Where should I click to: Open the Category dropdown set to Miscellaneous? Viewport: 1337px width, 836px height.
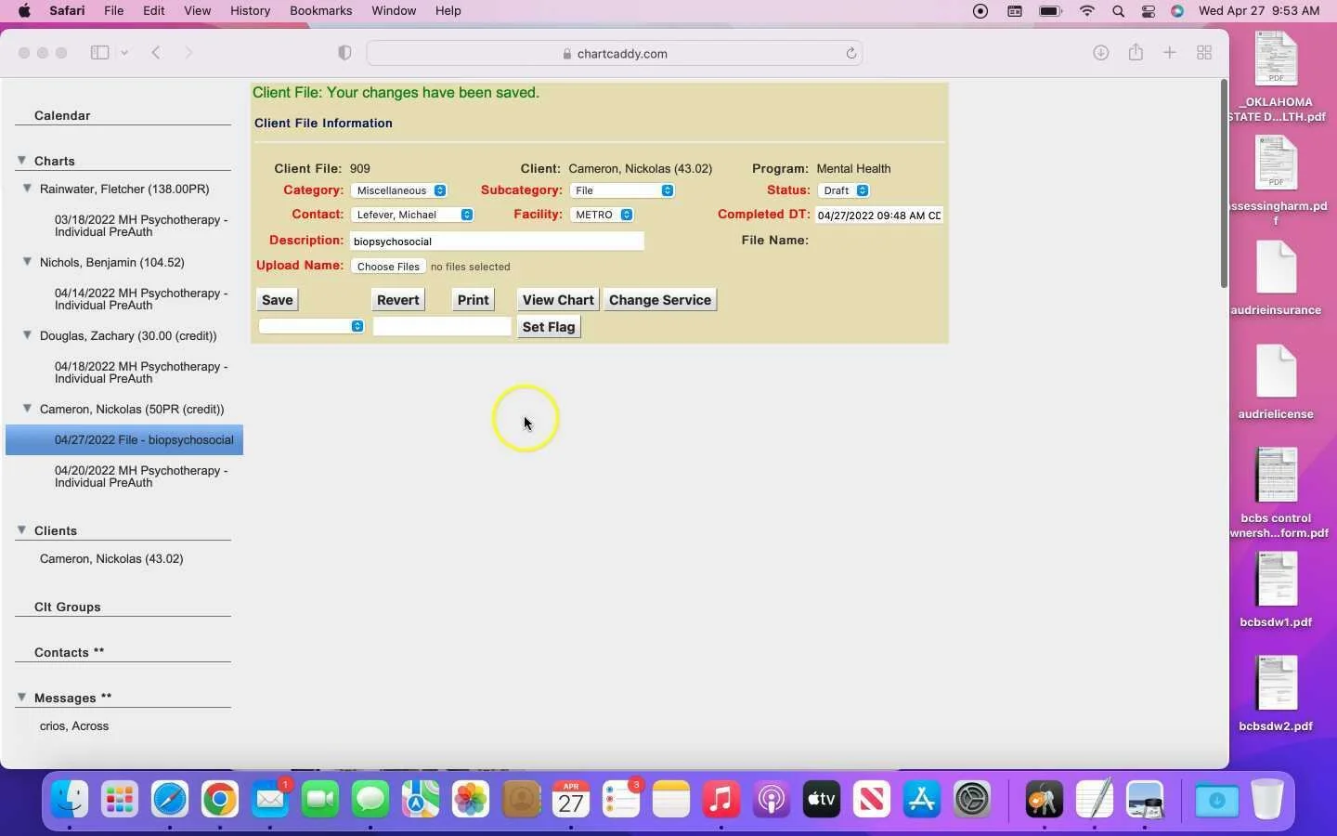click(x=399, y=190)
